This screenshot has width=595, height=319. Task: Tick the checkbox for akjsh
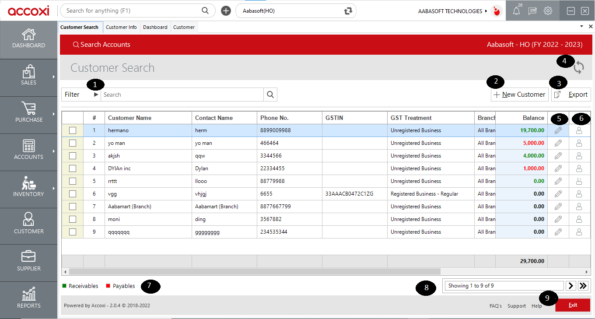pyautogui.click(x=73, y=156)
